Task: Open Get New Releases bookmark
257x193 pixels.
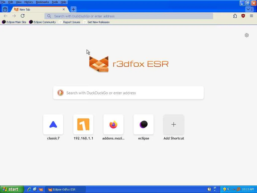Action: click(x=96, y=22)
